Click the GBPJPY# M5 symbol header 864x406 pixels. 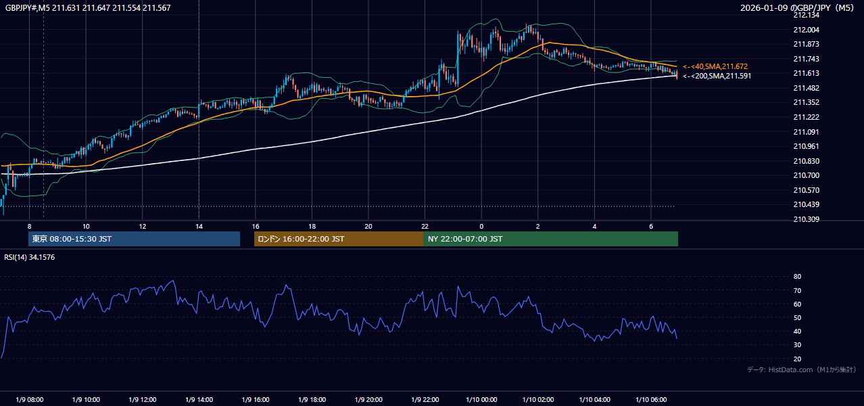click(88, 7)
